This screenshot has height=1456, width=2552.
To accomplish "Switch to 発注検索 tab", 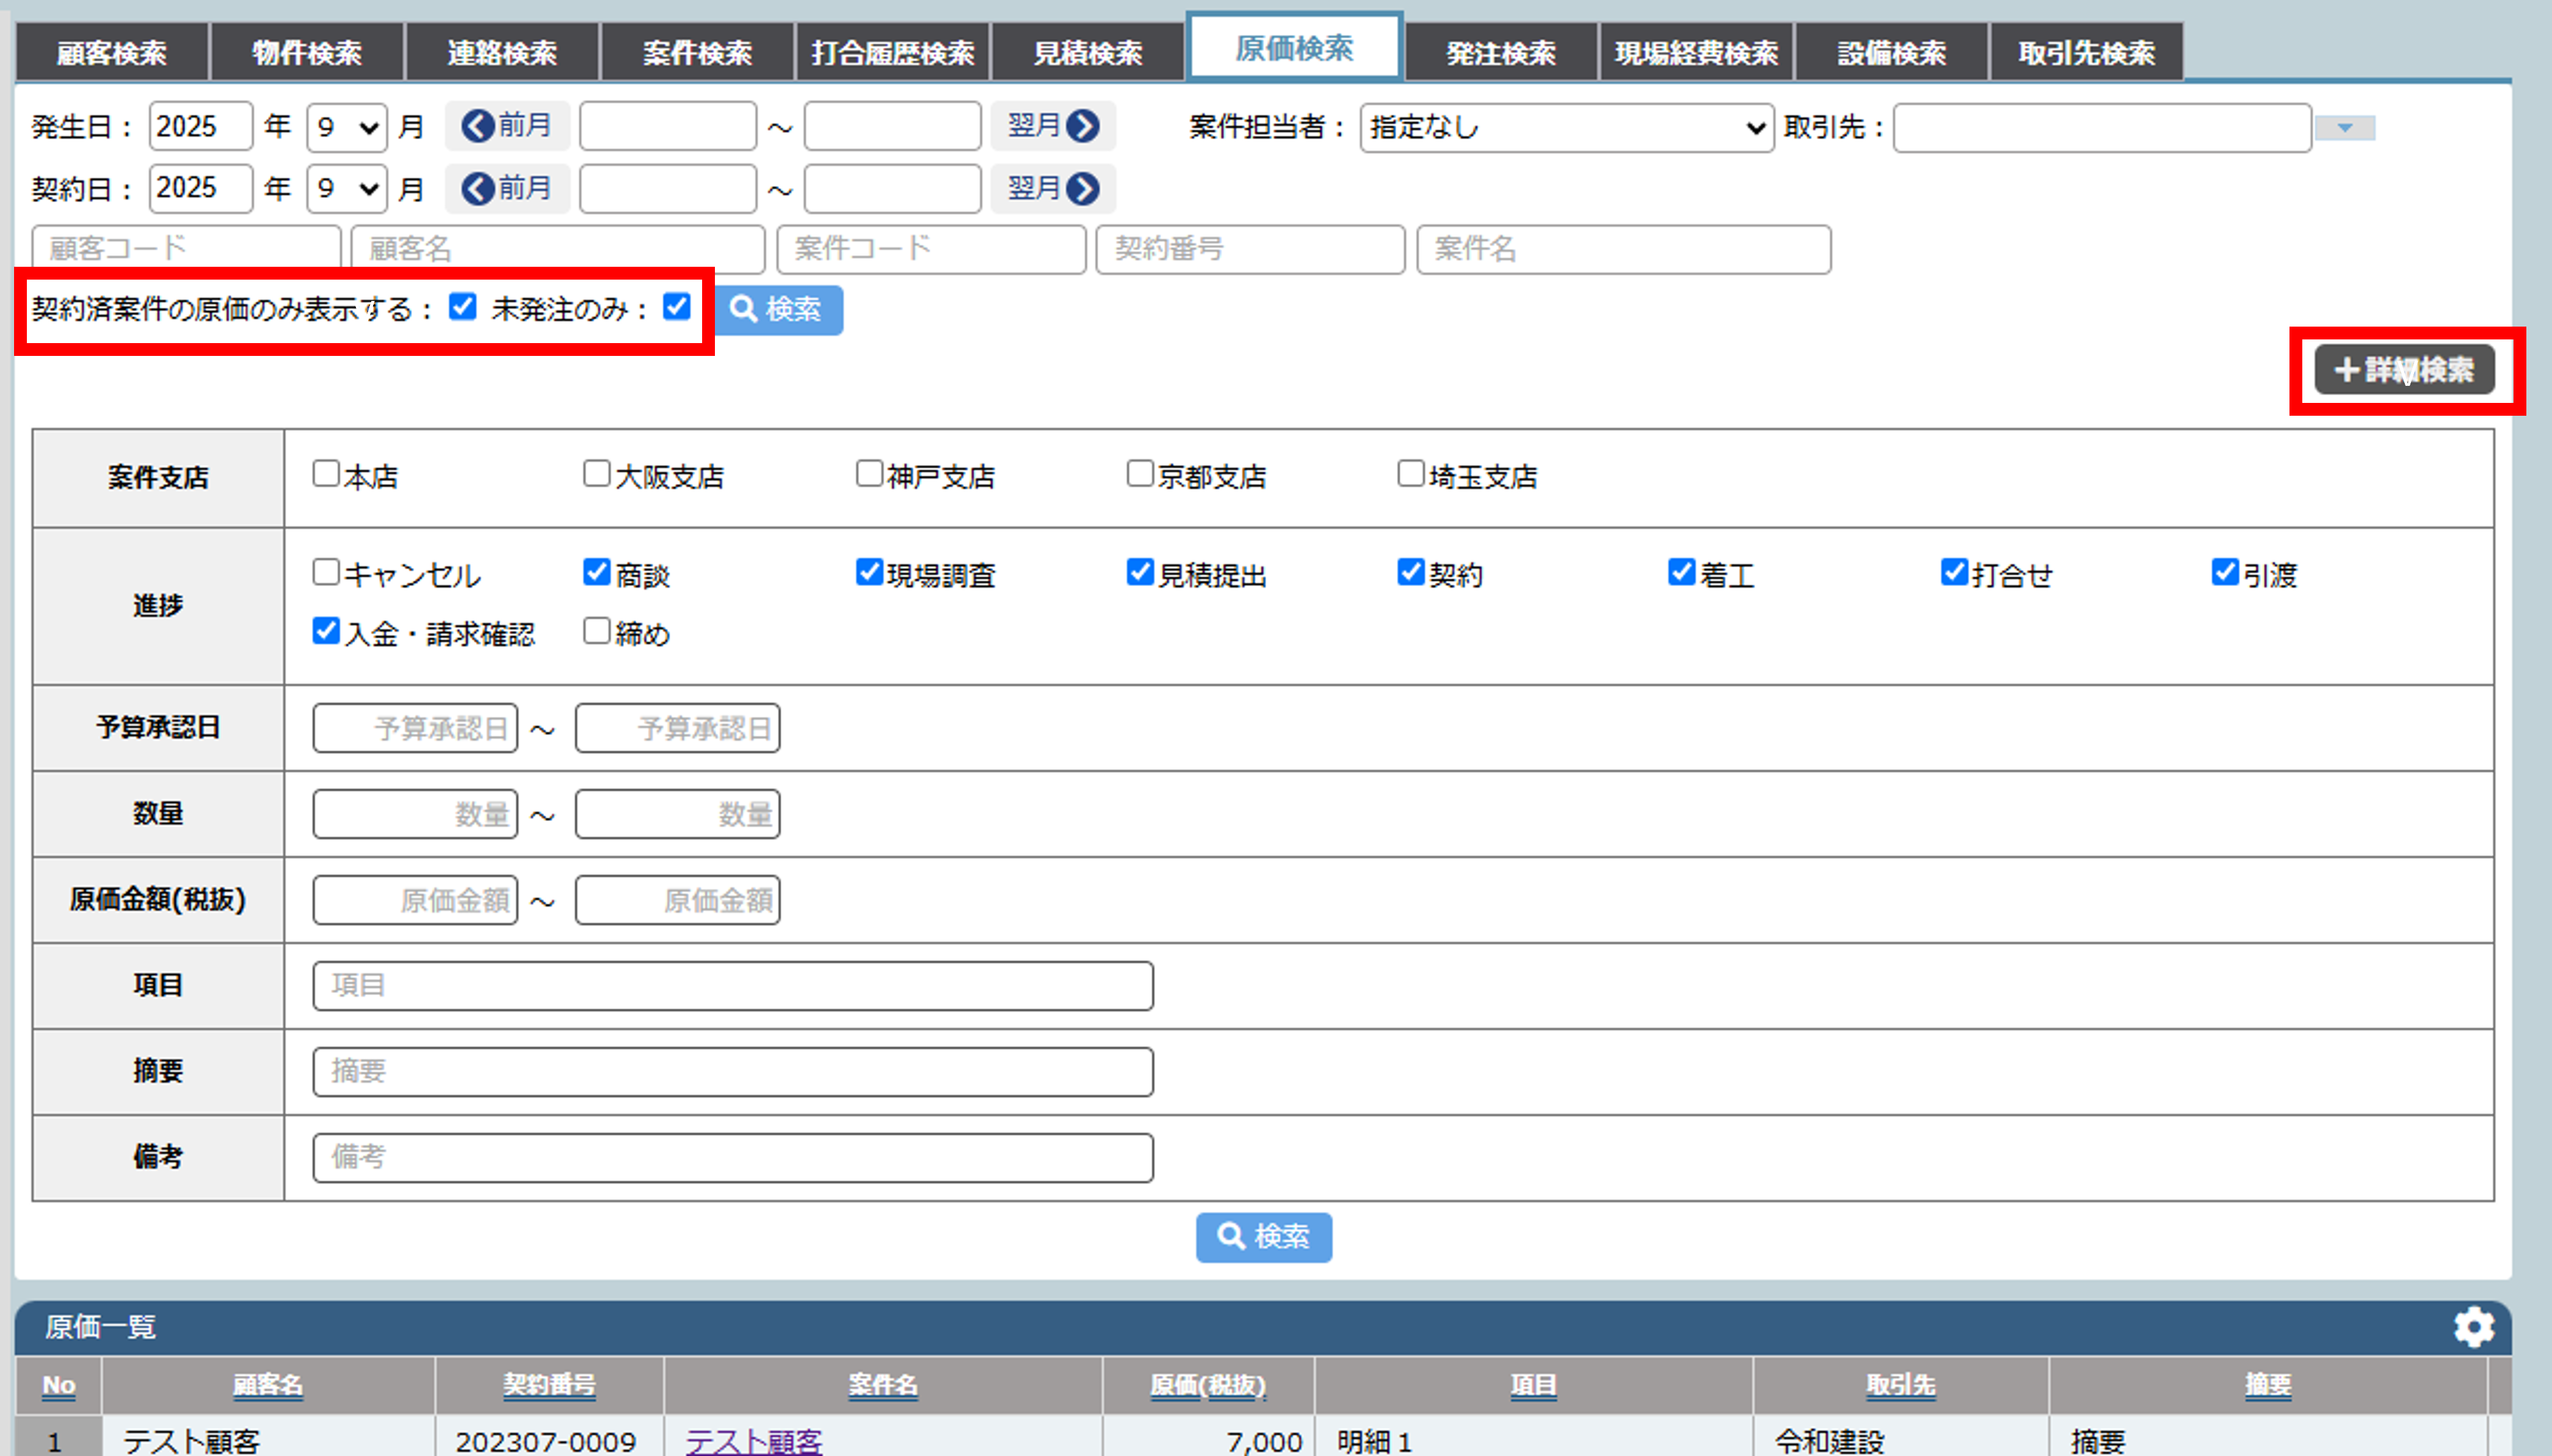I will (1500, 52).
